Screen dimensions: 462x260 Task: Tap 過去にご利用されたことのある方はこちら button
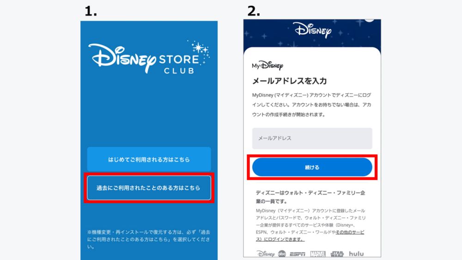tap(149, 187)
